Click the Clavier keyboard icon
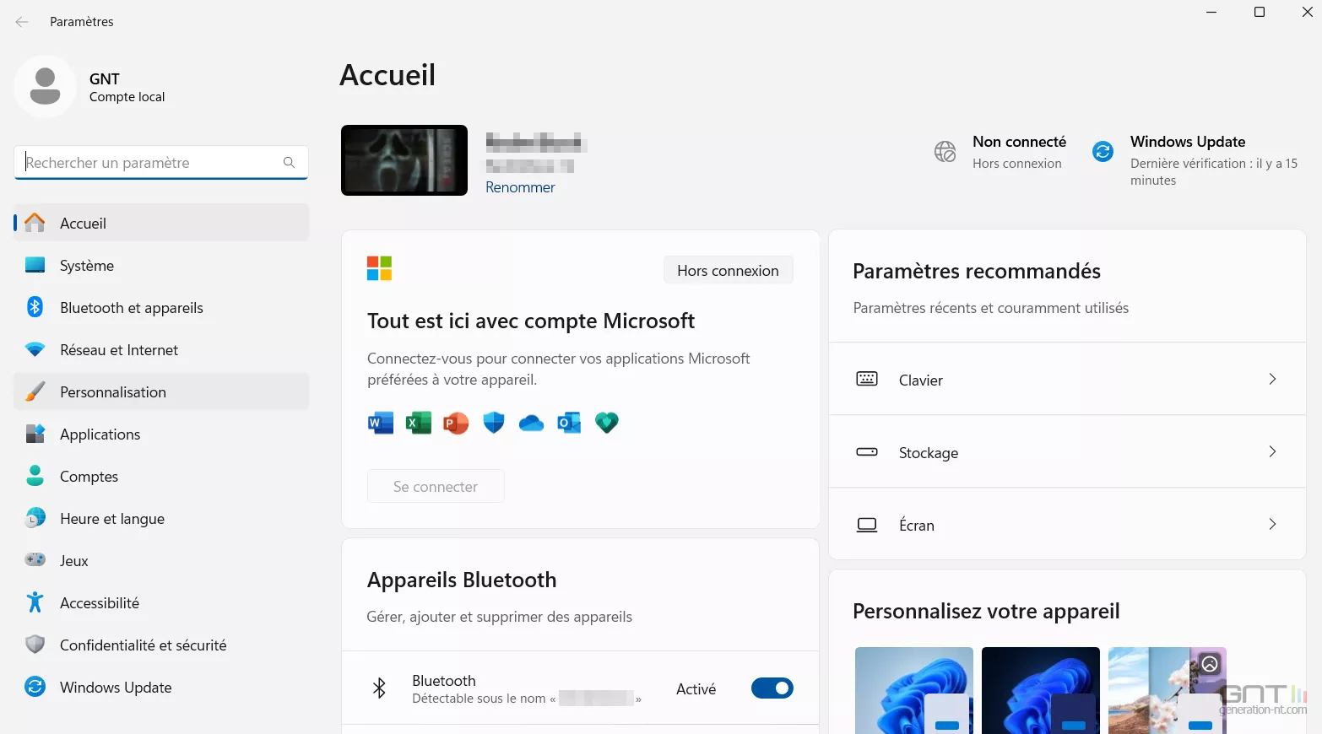The image size is (1322, 734). tap(867, 379)
